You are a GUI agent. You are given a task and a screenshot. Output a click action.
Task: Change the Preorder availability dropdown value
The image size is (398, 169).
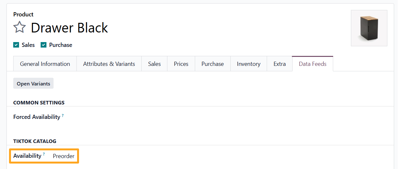(64, 156)
